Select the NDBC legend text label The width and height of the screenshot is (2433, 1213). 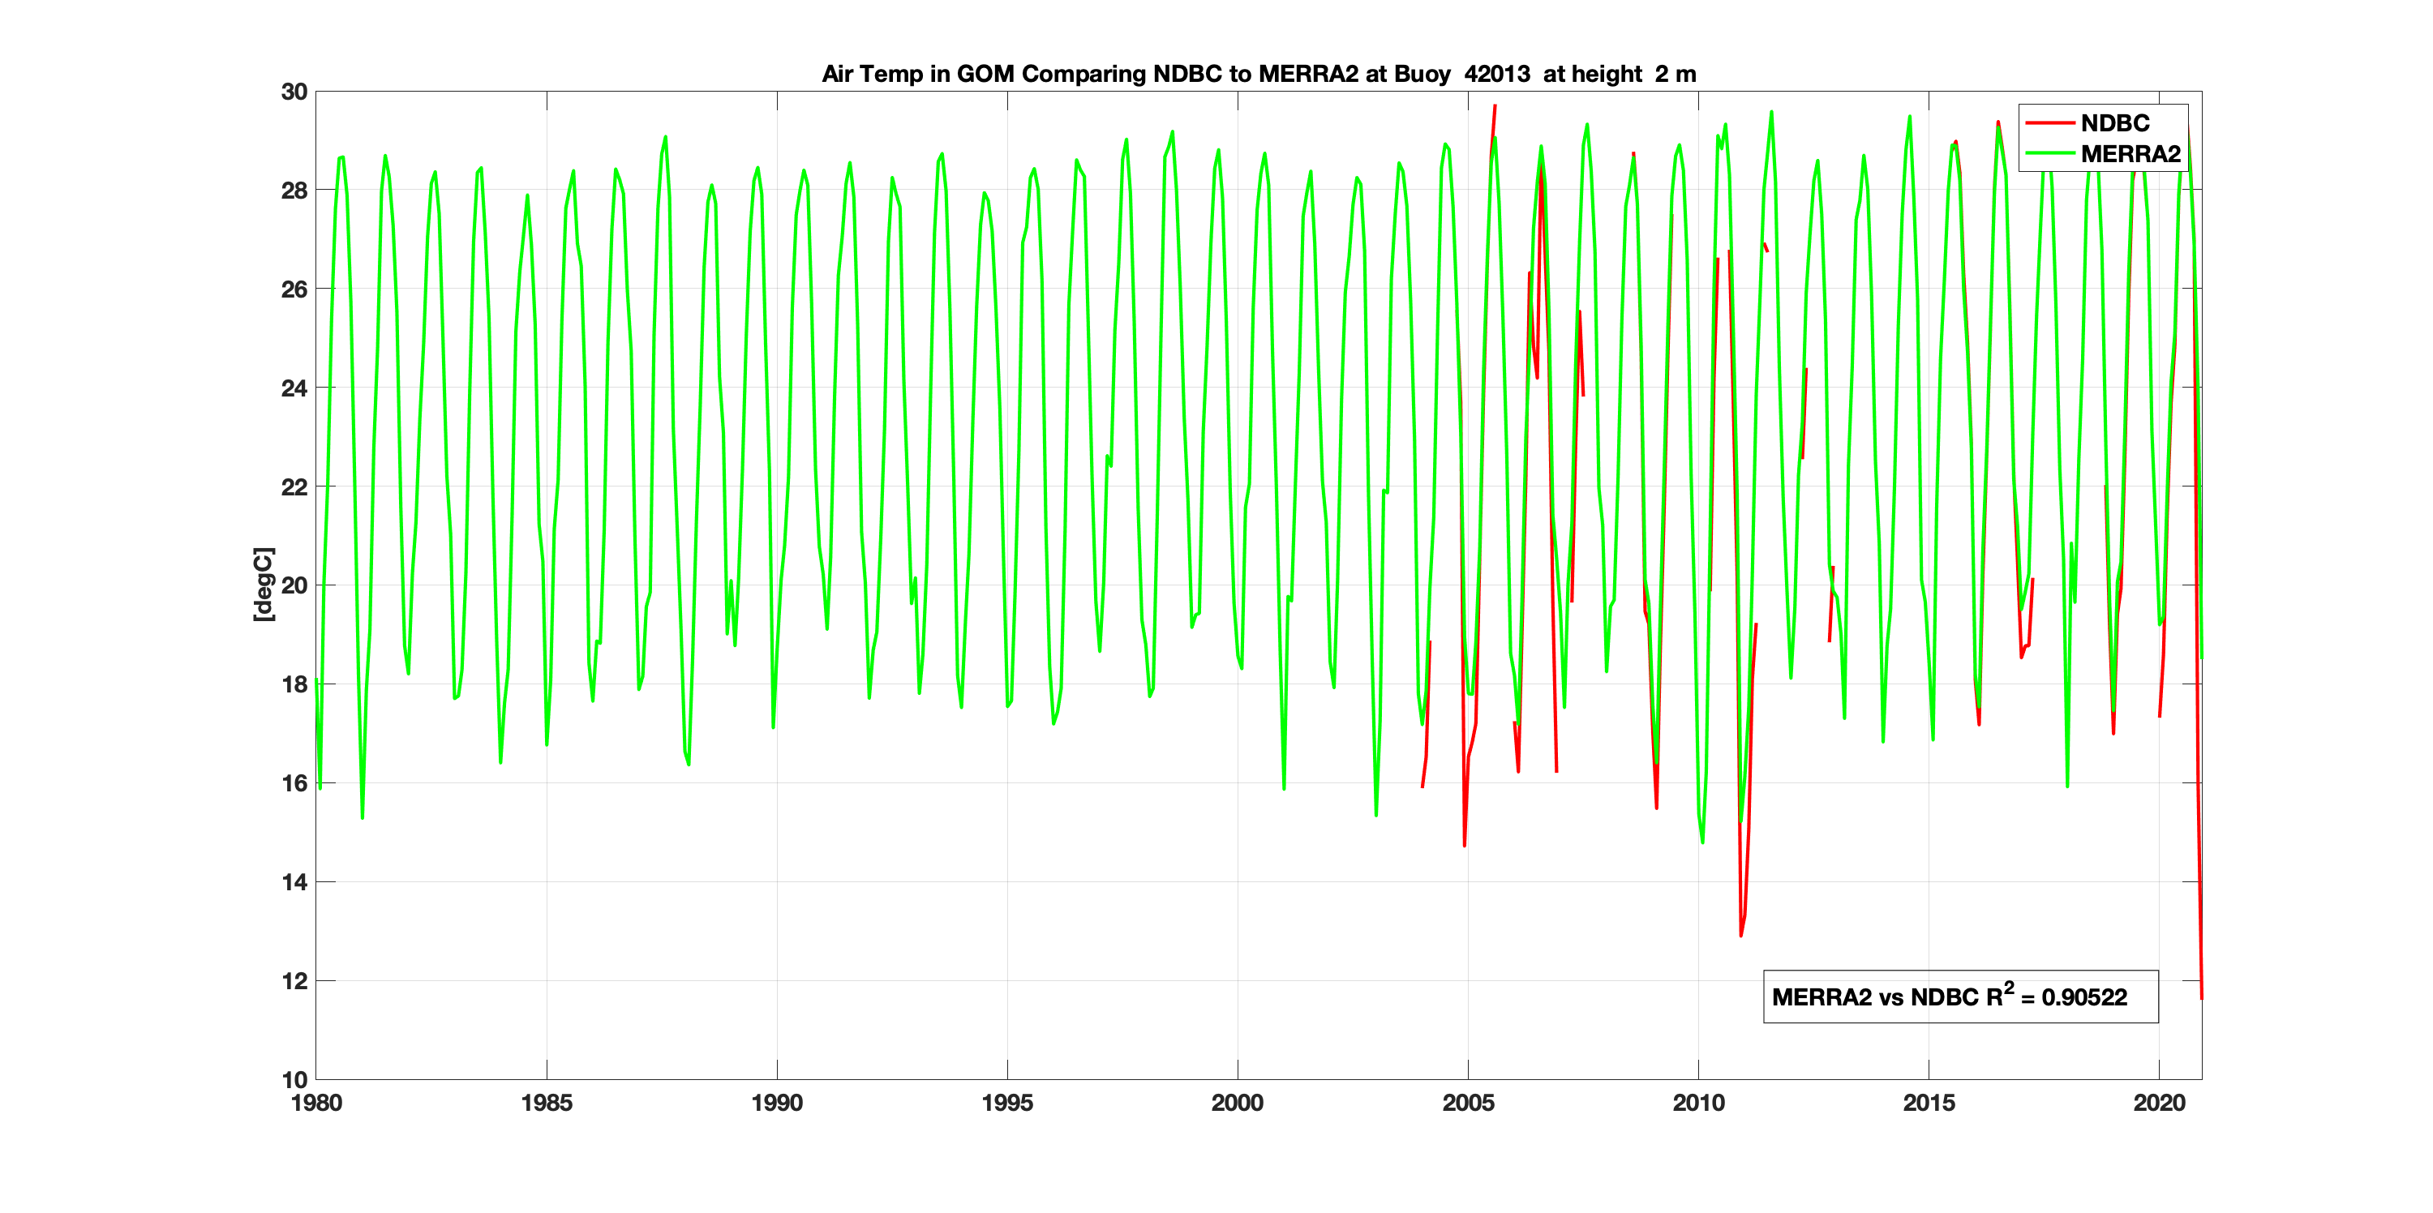(x=2115, y=124)
